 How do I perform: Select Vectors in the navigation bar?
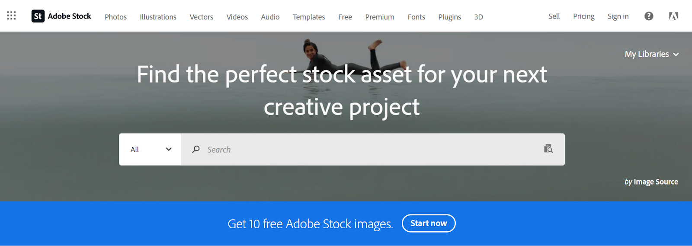point(201,17)
